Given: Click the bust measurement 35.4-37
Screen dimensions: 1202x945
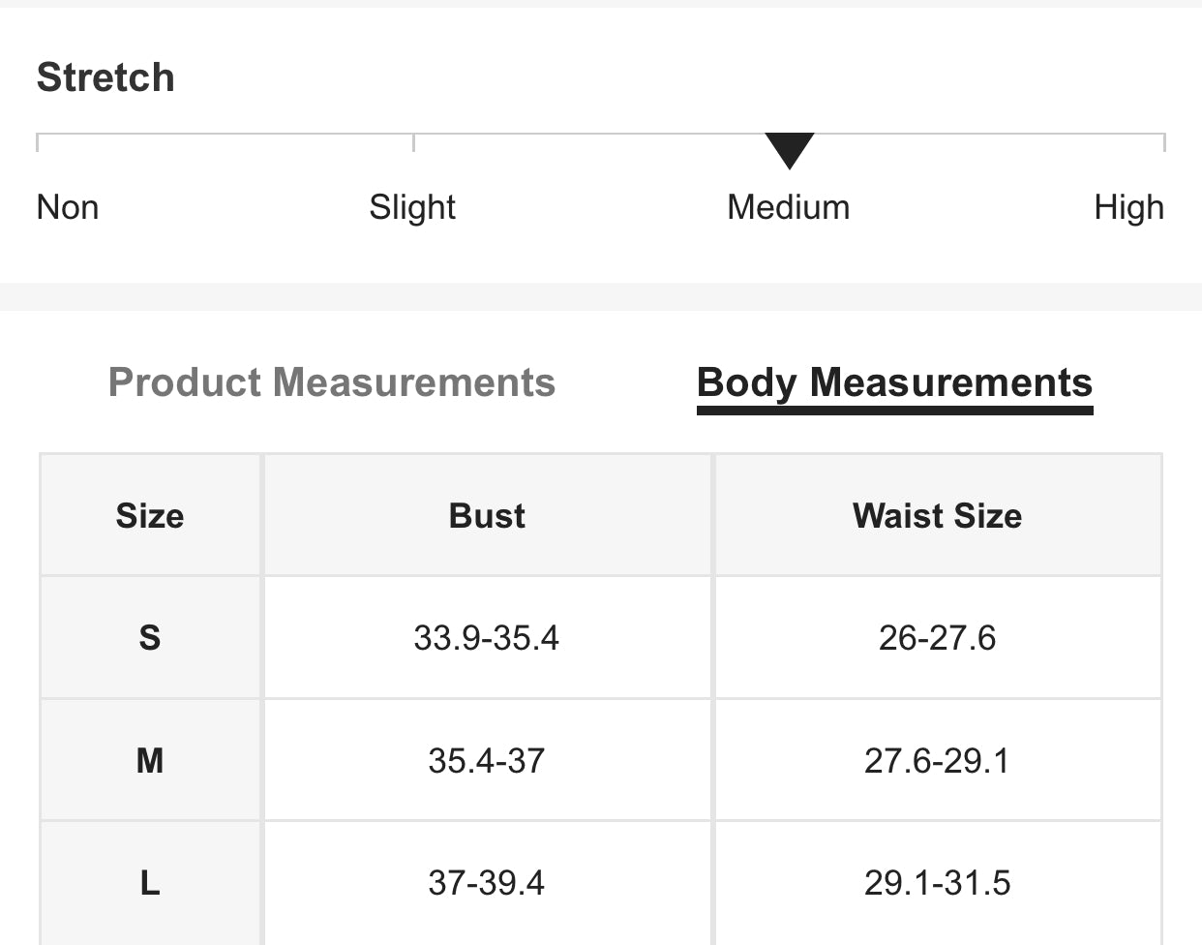Looking at the screenshot, I should tap(487, 760).
